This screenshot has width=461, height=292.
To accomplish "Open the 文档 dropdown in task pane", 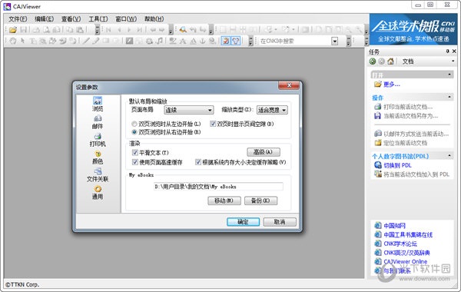I will (x=453, y=61).
